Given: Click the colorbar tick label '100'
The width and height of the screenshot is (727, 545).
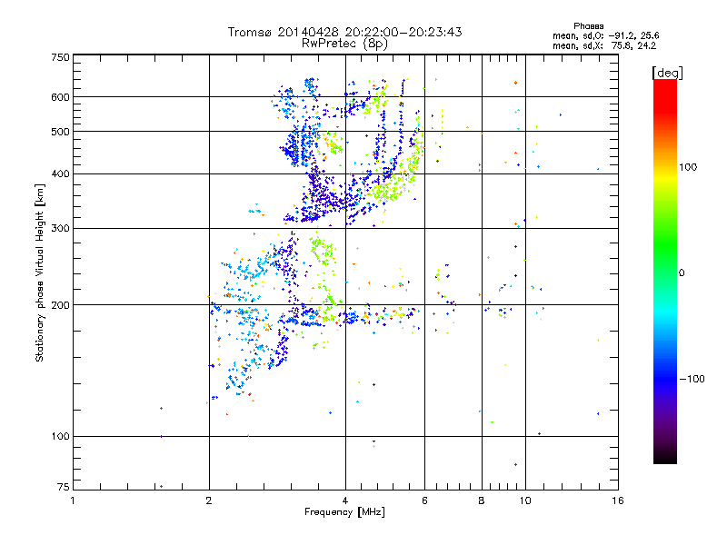Looking at the screenshot, I should (688, 167).
